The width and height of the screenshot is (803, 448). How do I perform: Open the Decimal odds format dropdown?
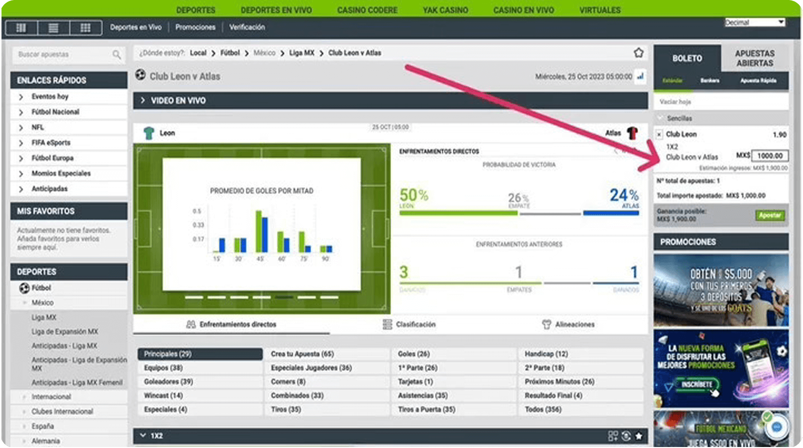755,22
